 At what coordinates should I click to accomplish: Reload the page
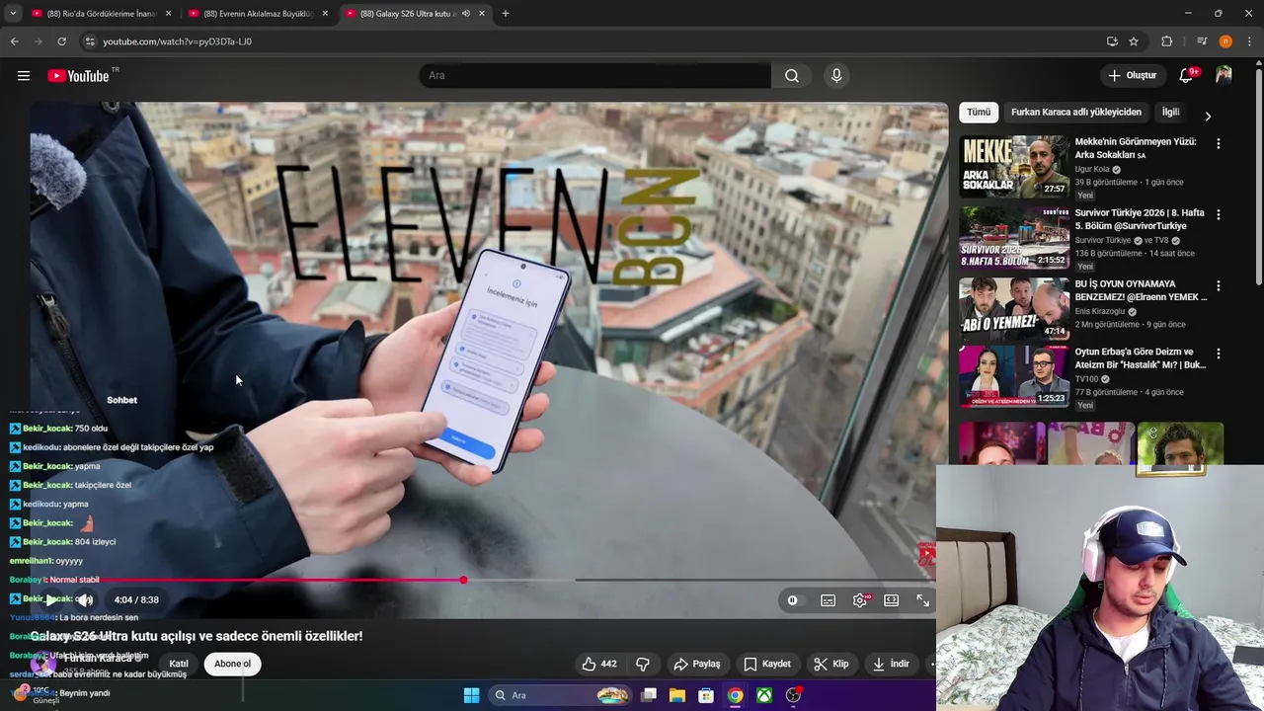[62, 41]
